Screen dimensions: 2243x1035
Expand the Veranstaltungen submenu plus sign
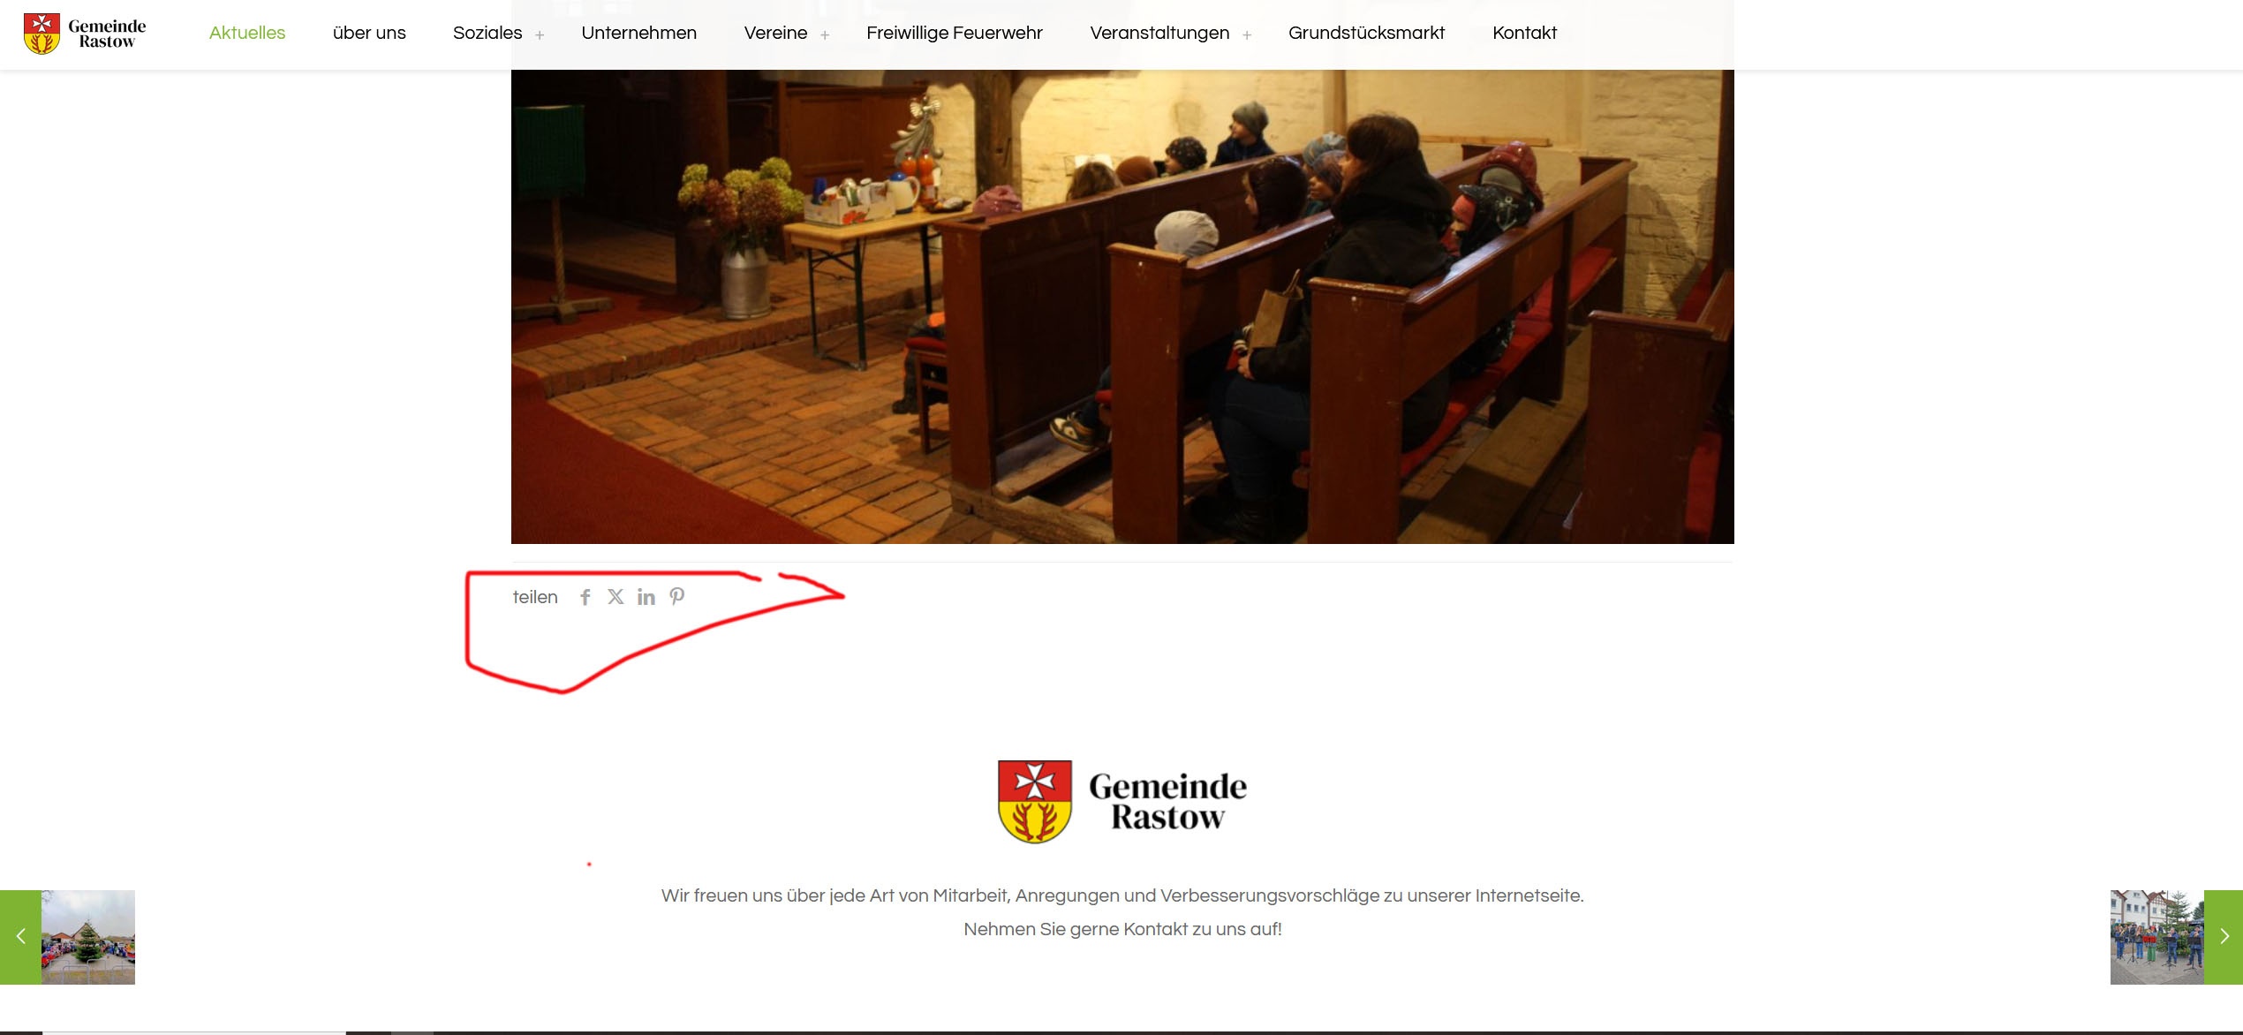coord(1247,35)
